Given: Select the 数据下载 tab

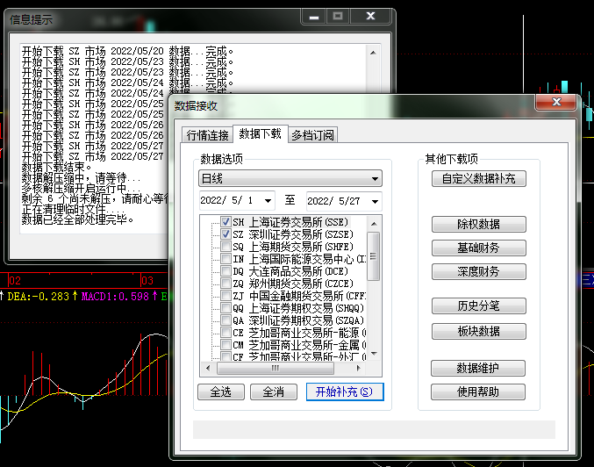Looking at the screenshot, I should [x=261, y=133].
